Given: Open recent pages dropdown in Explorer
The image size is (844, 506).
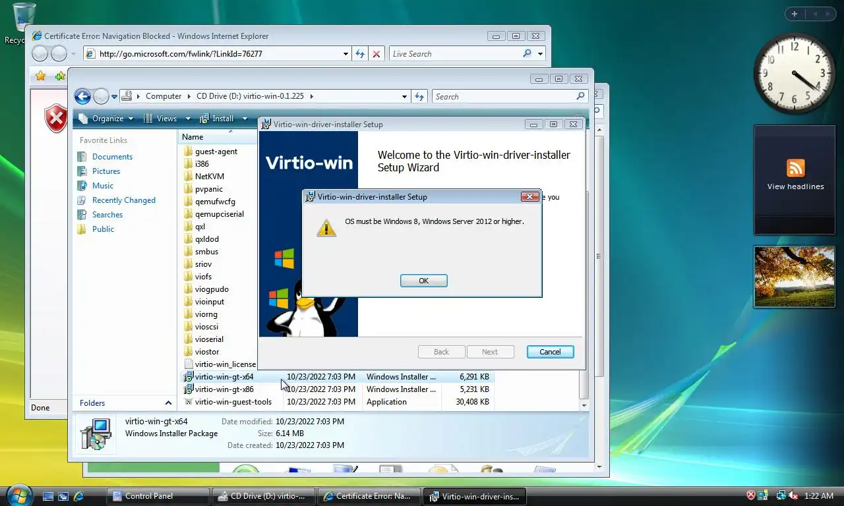Looking at the screenshot, I should click(x=114, y=97).
